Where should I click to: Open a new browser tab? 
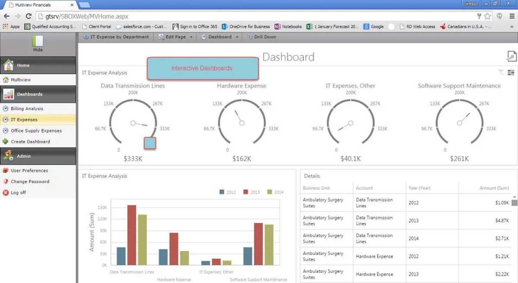(85, 5)
